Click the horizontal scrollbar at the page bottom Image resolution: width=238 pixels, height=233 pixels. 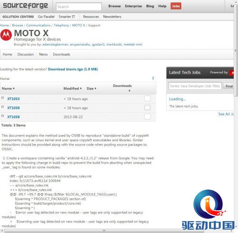(x=104, y=231)
